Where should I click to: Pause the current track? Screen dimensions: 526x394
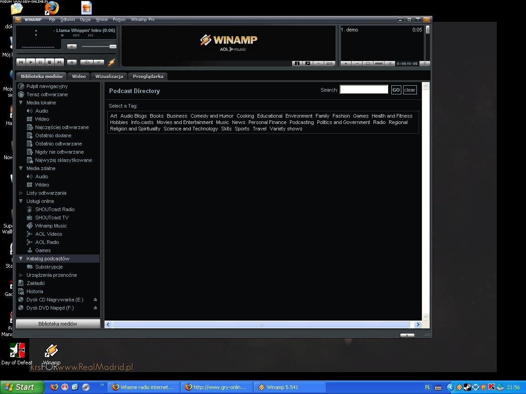coord(40,62)
